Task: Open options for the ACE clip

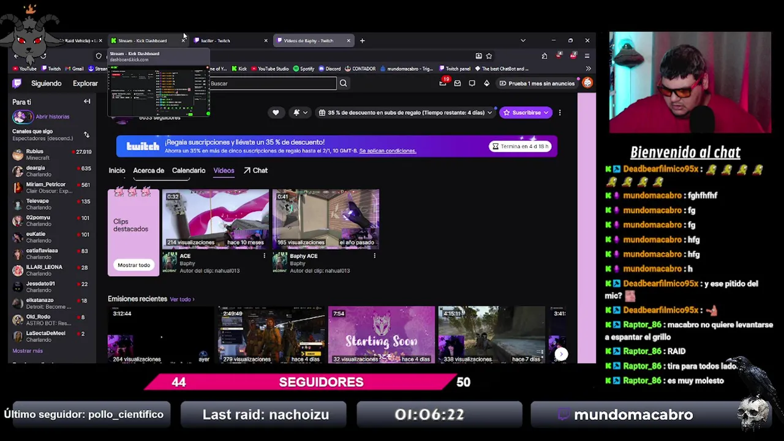Action: (x=265, y=256)
